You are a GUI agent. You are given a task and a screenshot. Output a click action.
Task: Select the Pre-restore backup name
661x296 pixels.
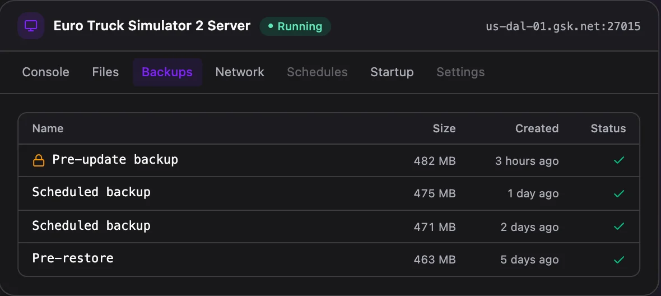[x=73, y=258]
